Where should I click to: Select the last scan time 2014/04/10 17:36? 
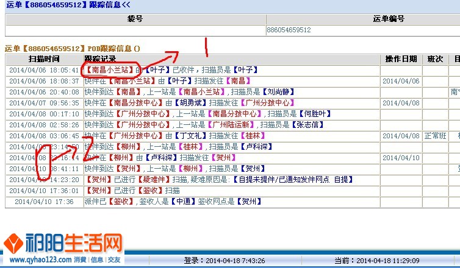pos(44,202)
